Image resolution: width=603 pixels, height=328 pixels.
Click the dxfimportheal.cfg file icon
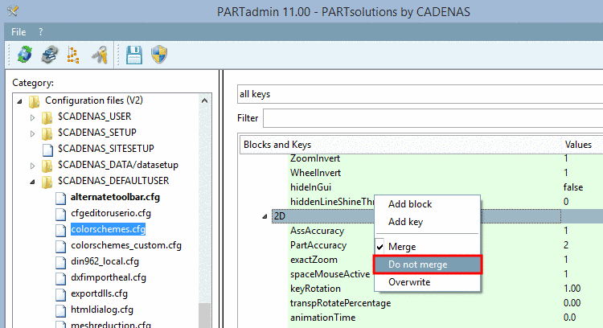pyautogui.click(x=60, y=279)
